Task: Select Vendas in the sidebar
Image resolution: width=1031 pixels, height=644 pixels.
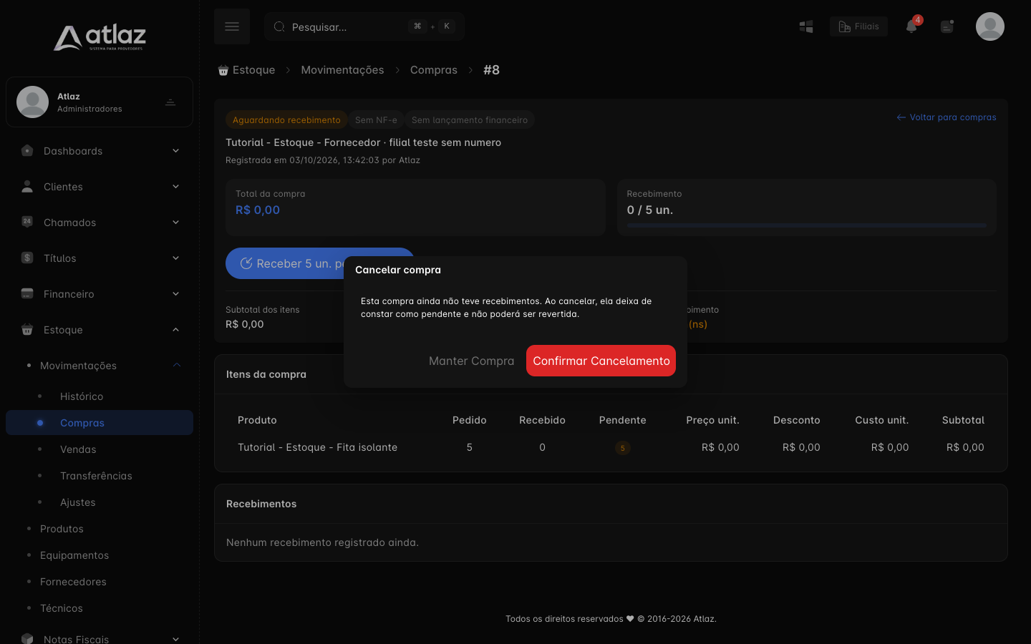Action: [78, 449]
